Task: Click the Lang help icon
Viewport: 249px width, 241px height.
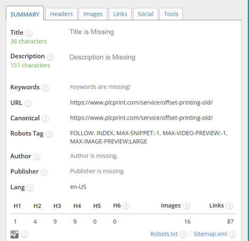Action: coord(30,188)
